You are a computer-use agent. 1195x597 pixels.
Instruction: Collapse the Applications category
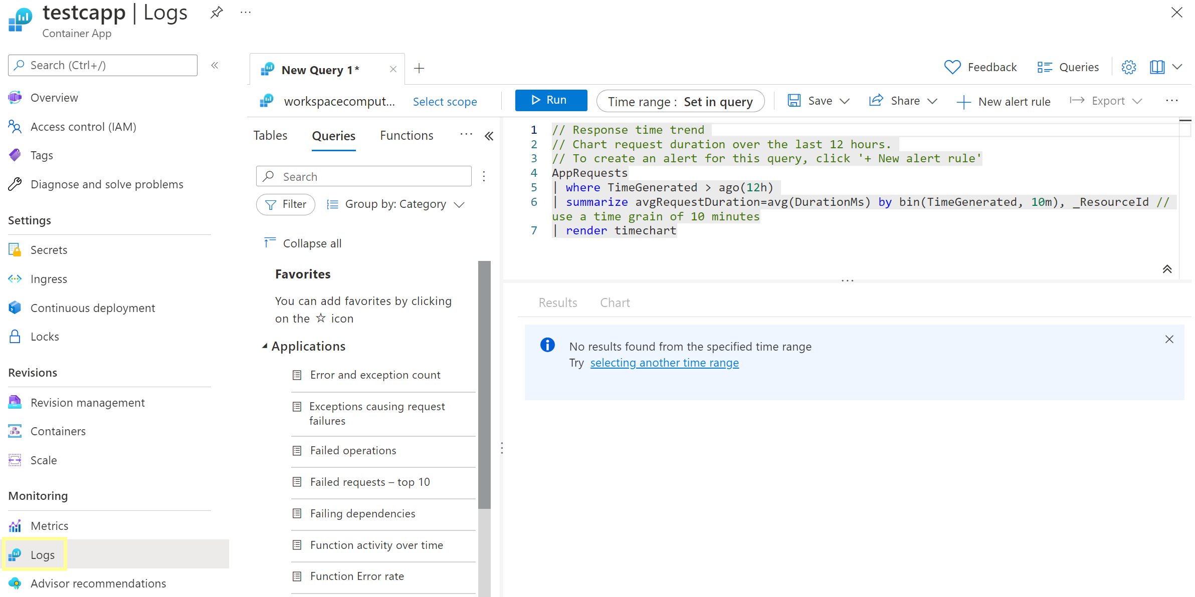coord(265,346)
